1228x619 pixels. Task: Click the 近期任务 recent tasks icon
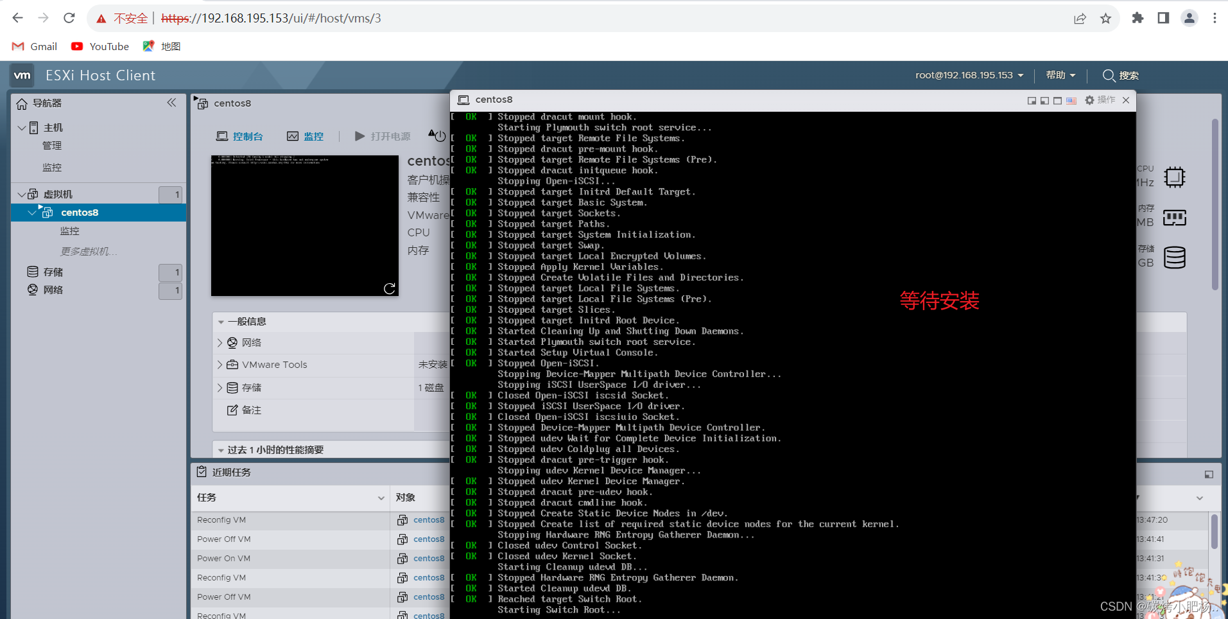point(202,472)
